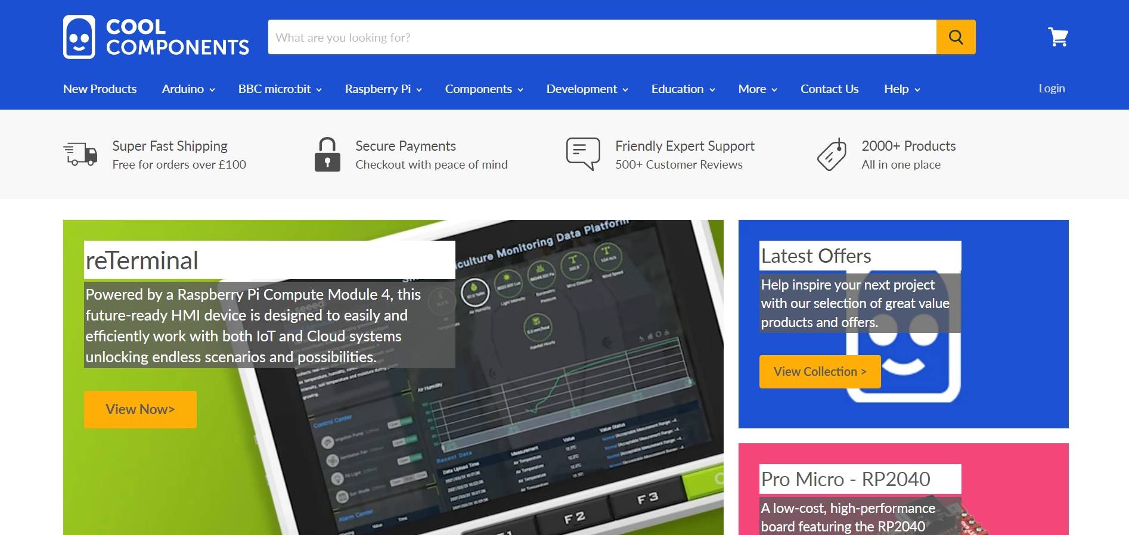The height and width of the screenshot is (535, 1129).
Task: Open the New Products page
Action: (100, 89)
